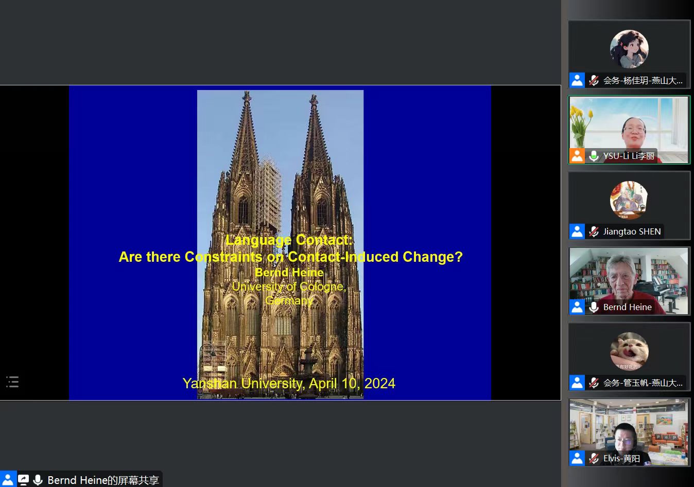Click the microphone icon on Bernd Heine's video tile

click(x=594, y=307)
